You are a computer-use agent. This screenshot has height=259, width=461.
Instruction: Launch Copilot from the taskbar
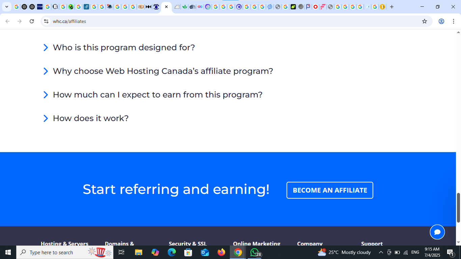click(x=155, y=252)
